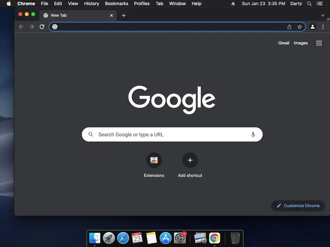
Task: Close the New Tab tab
Action: [x=112, y=15]
